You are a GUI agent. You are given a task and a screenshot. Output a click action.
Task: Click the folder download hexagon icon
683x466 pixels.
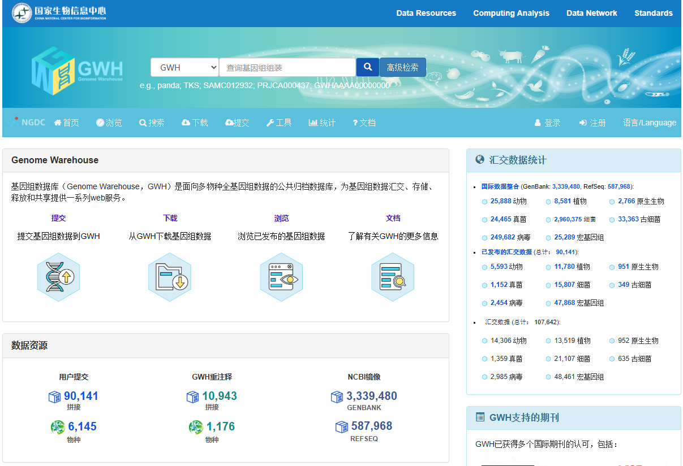click(170, 277)
